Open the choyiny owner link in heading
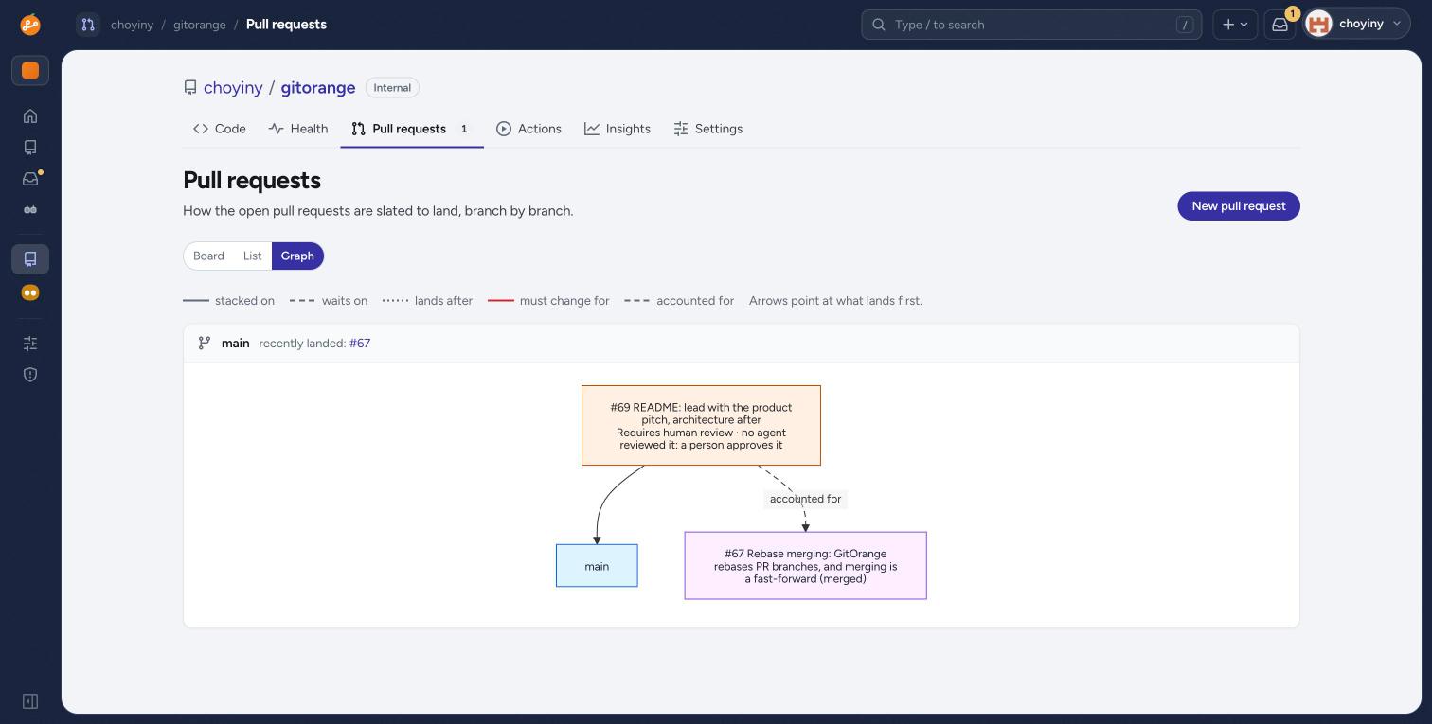1432x724 pixels. [233, 88]
